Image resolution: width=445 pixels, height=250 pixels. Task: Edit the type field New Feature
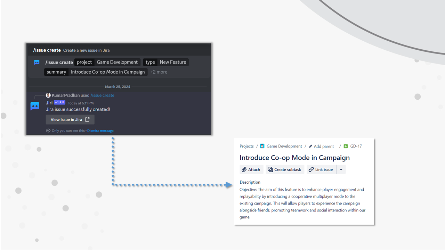[x=166, y=62]
